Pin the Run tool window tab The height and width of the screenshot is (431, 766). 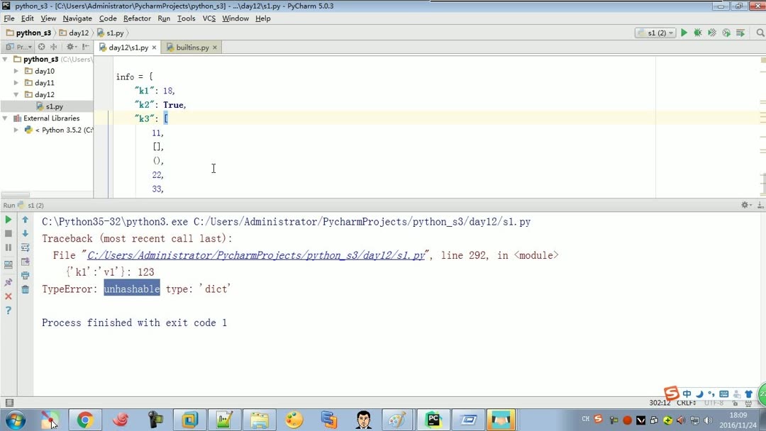pyautogui.click(x=8, y=281)
